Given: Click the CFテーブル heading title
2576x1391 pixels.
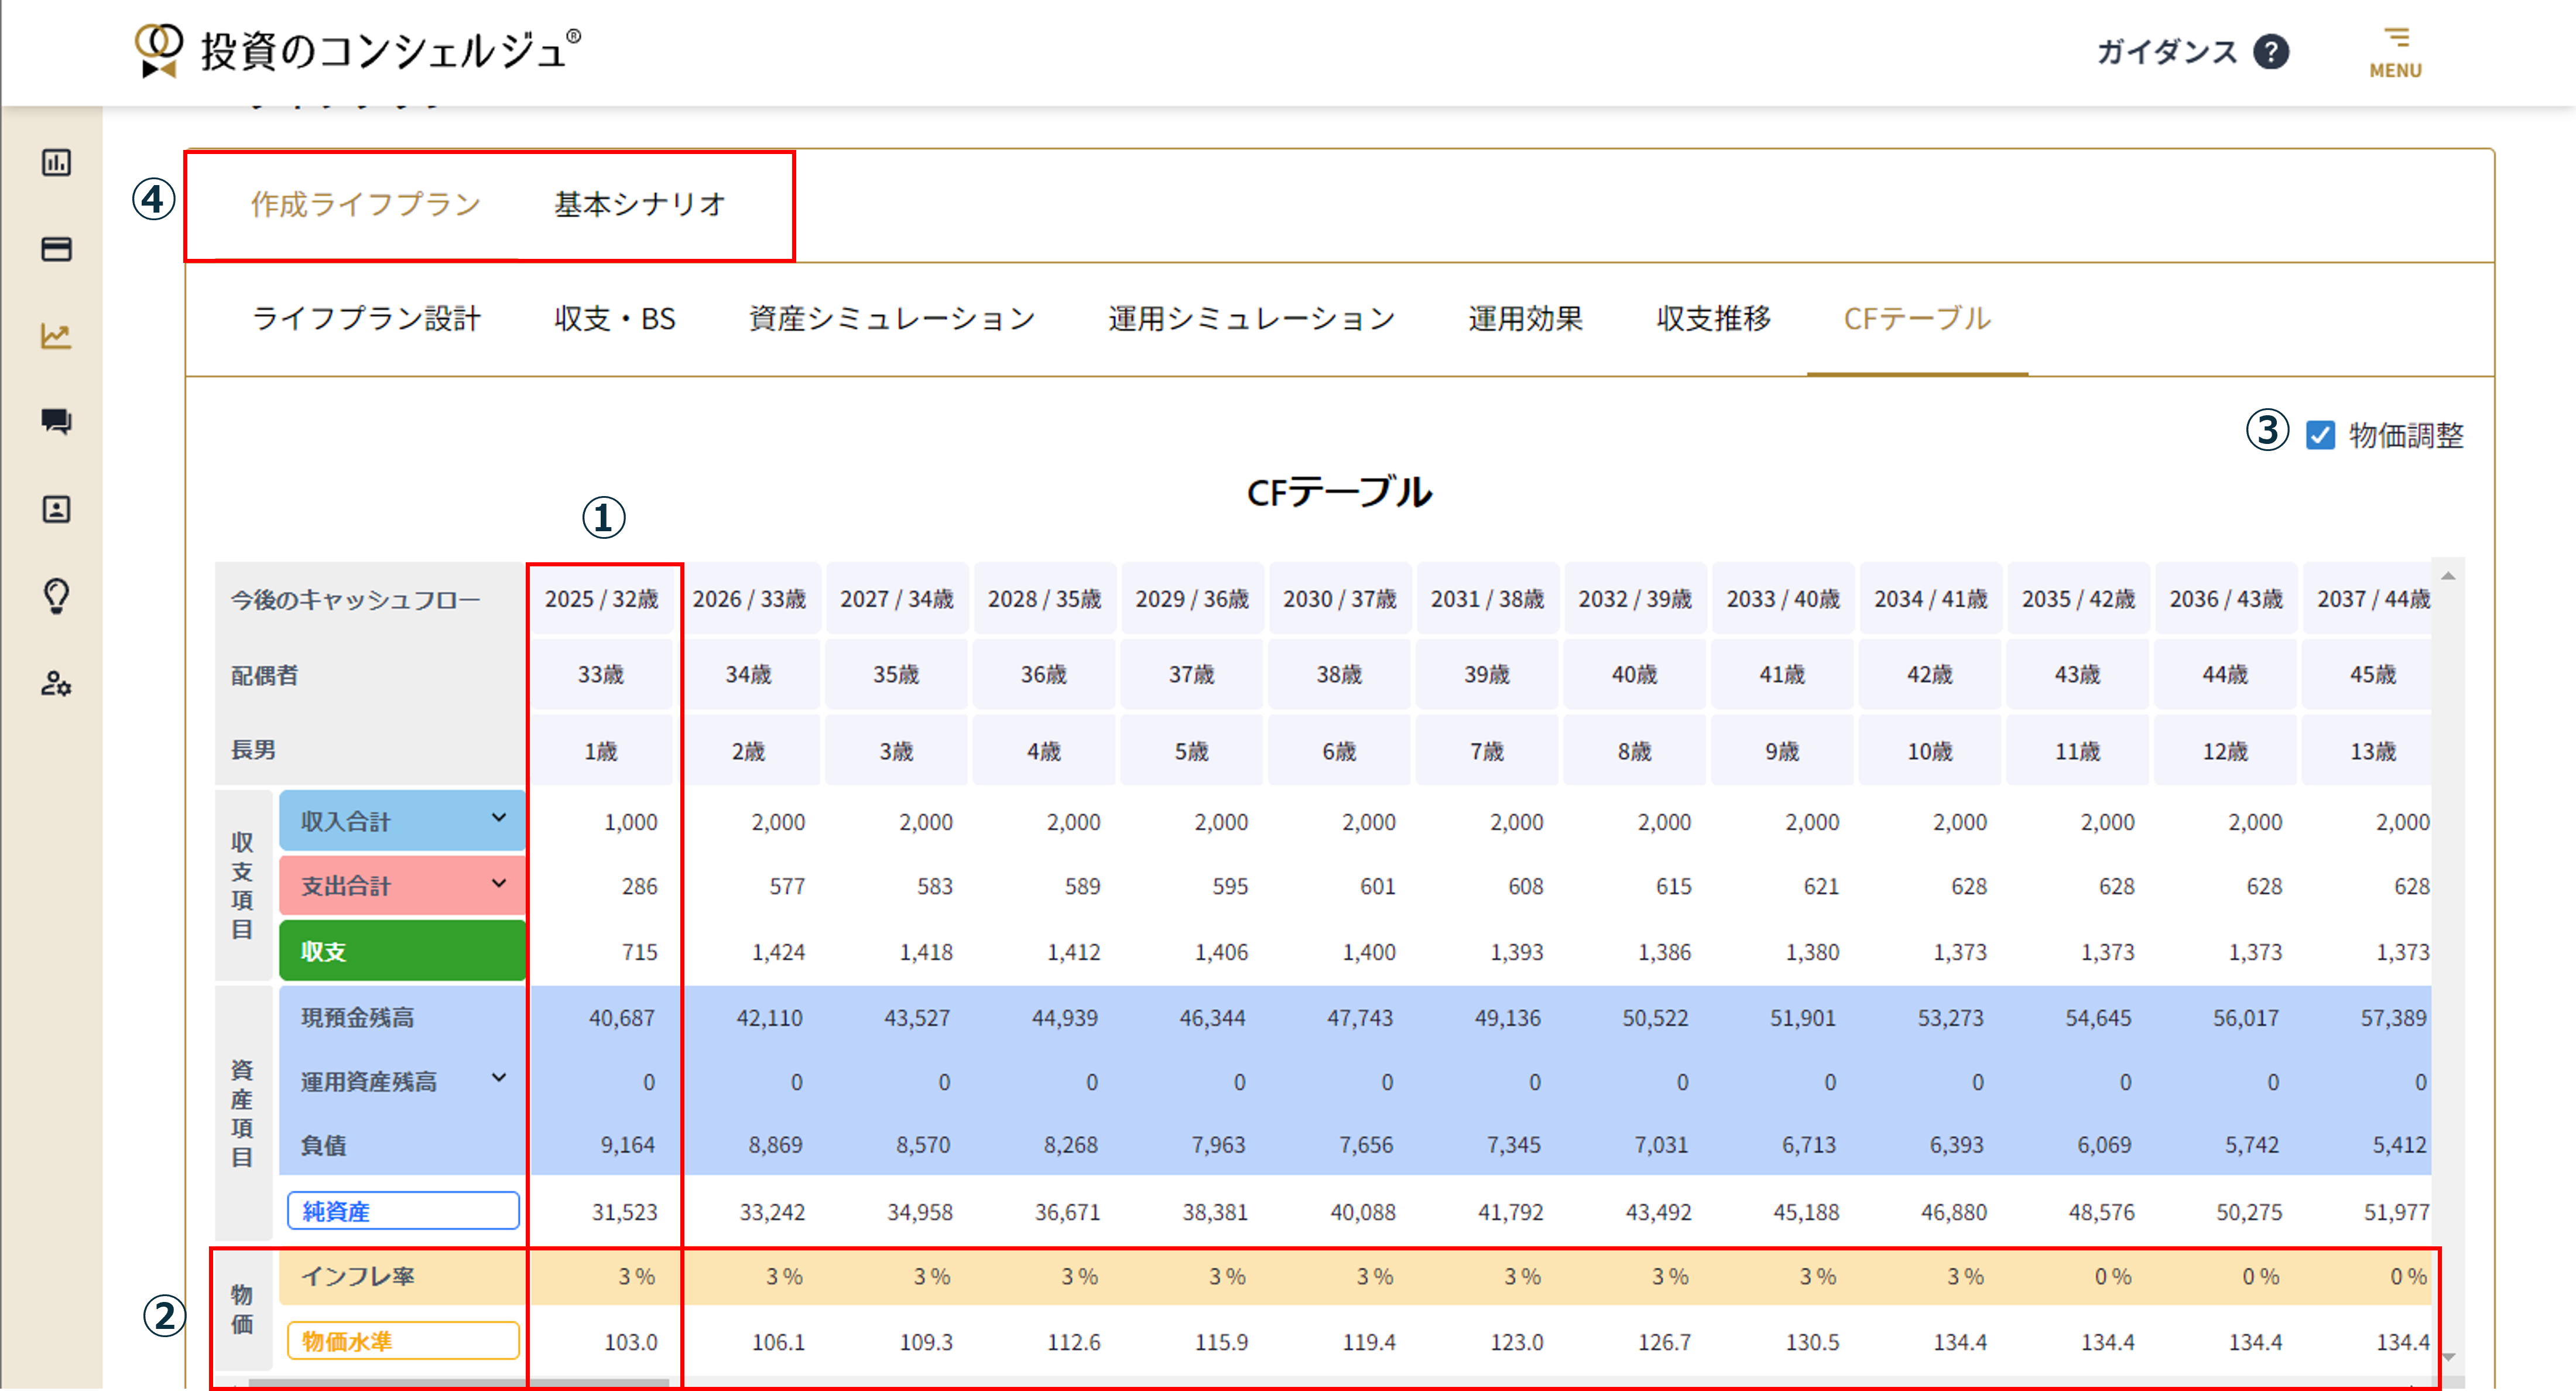Looking at the screenshot, I should (x=1339, y=493).
